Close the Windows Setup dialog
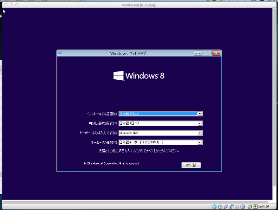The height and width of the screenshot is (210, 278). point(216,53)
